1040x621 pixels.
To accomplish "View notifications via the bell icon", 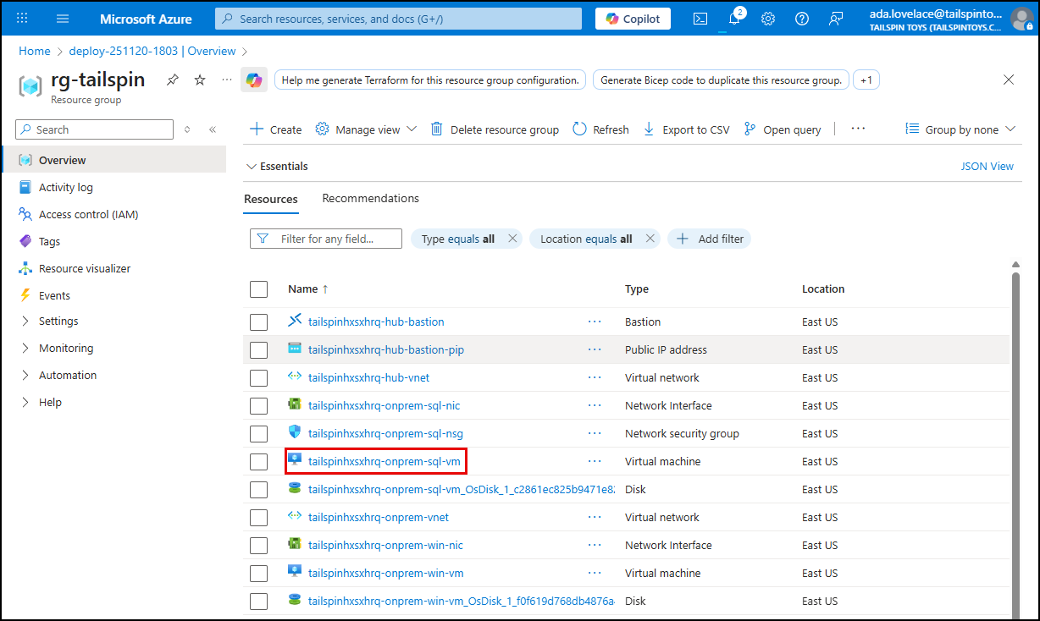I will click(x=733, y=18).
